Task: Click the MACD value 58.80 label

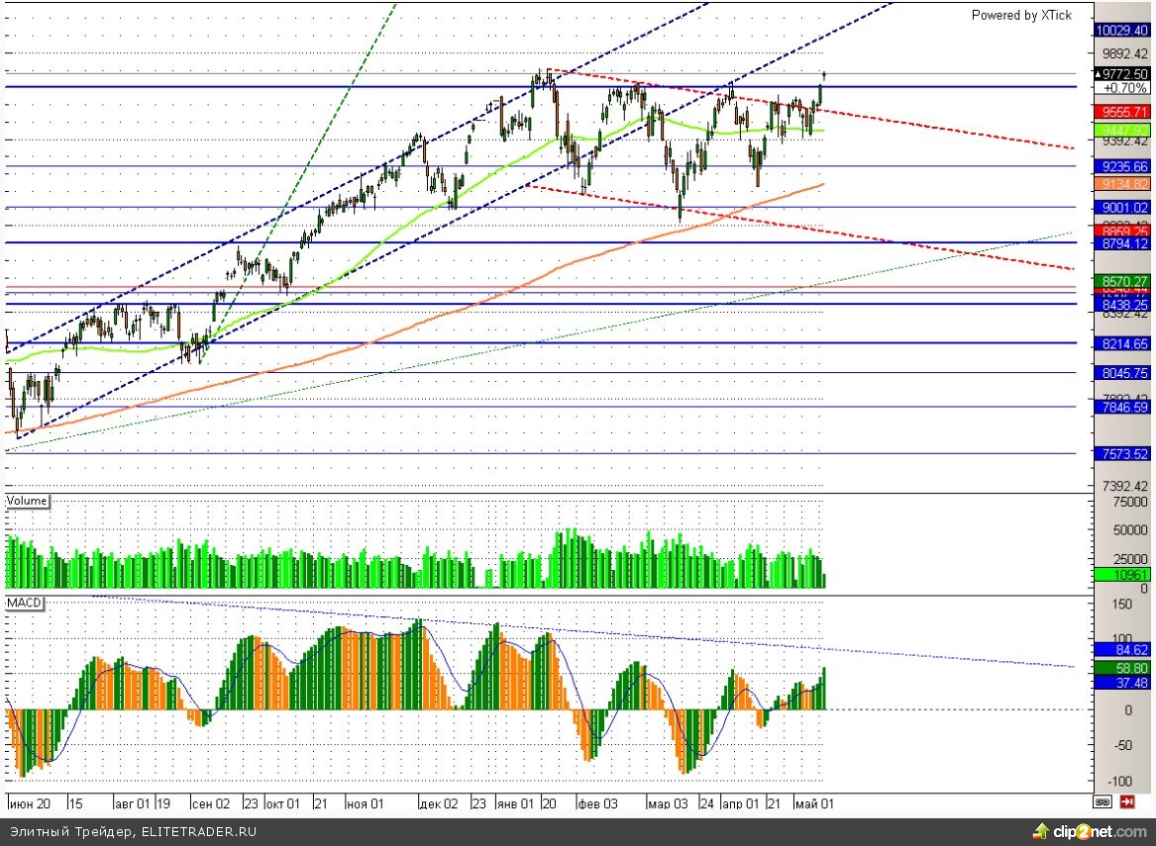Action: point(1122,668)
